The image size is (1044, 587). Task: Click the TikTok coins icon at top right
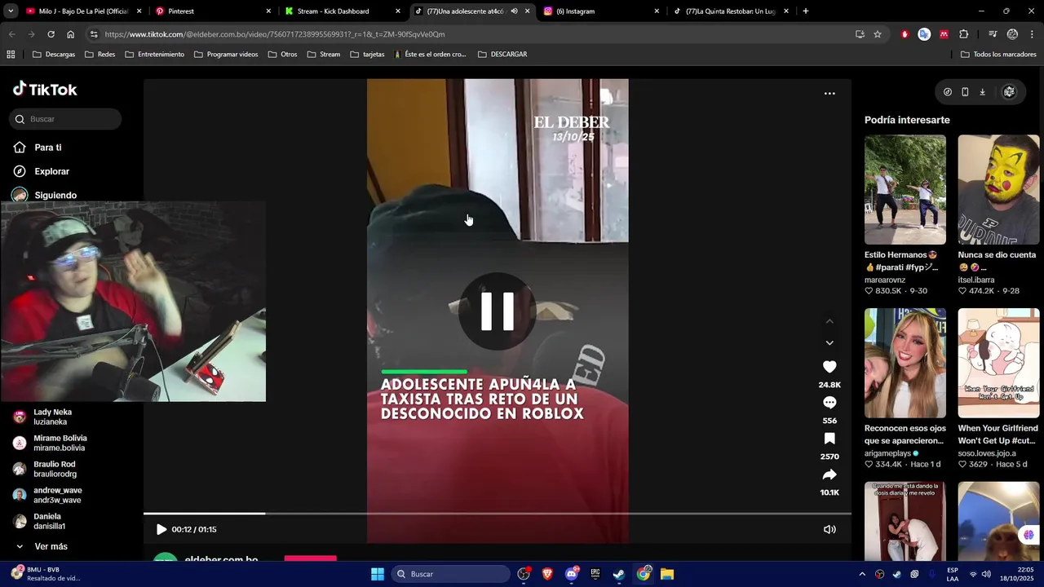point(948,92)
